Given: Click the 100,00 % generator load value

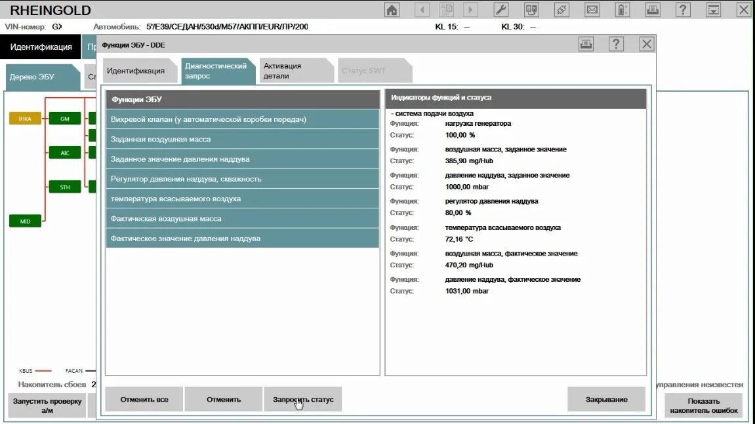Looking at the screenshot, I should click(460, 135).
